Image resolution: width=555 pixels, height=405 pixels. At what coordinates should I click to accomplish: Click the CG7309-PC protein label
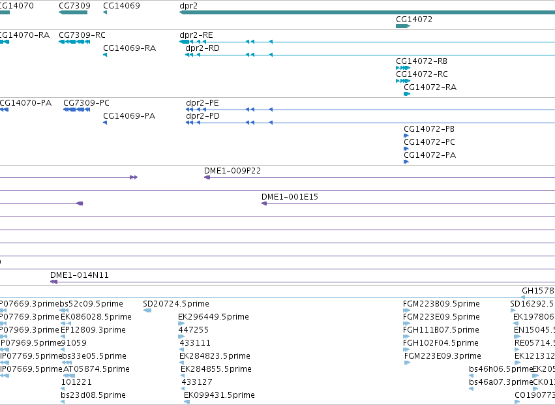tap(86, 103)
